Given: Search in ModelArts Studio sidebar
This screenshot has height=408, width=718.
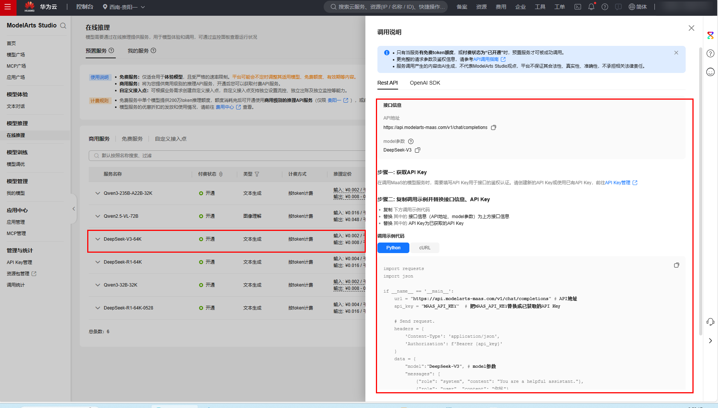Looking at the screenshot, I should 63,26.
